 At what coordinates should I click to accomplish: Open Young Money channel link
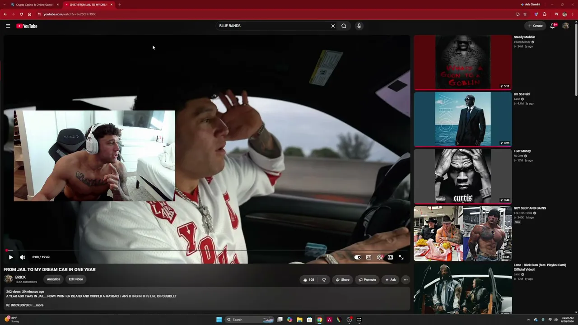coord(522,42)
